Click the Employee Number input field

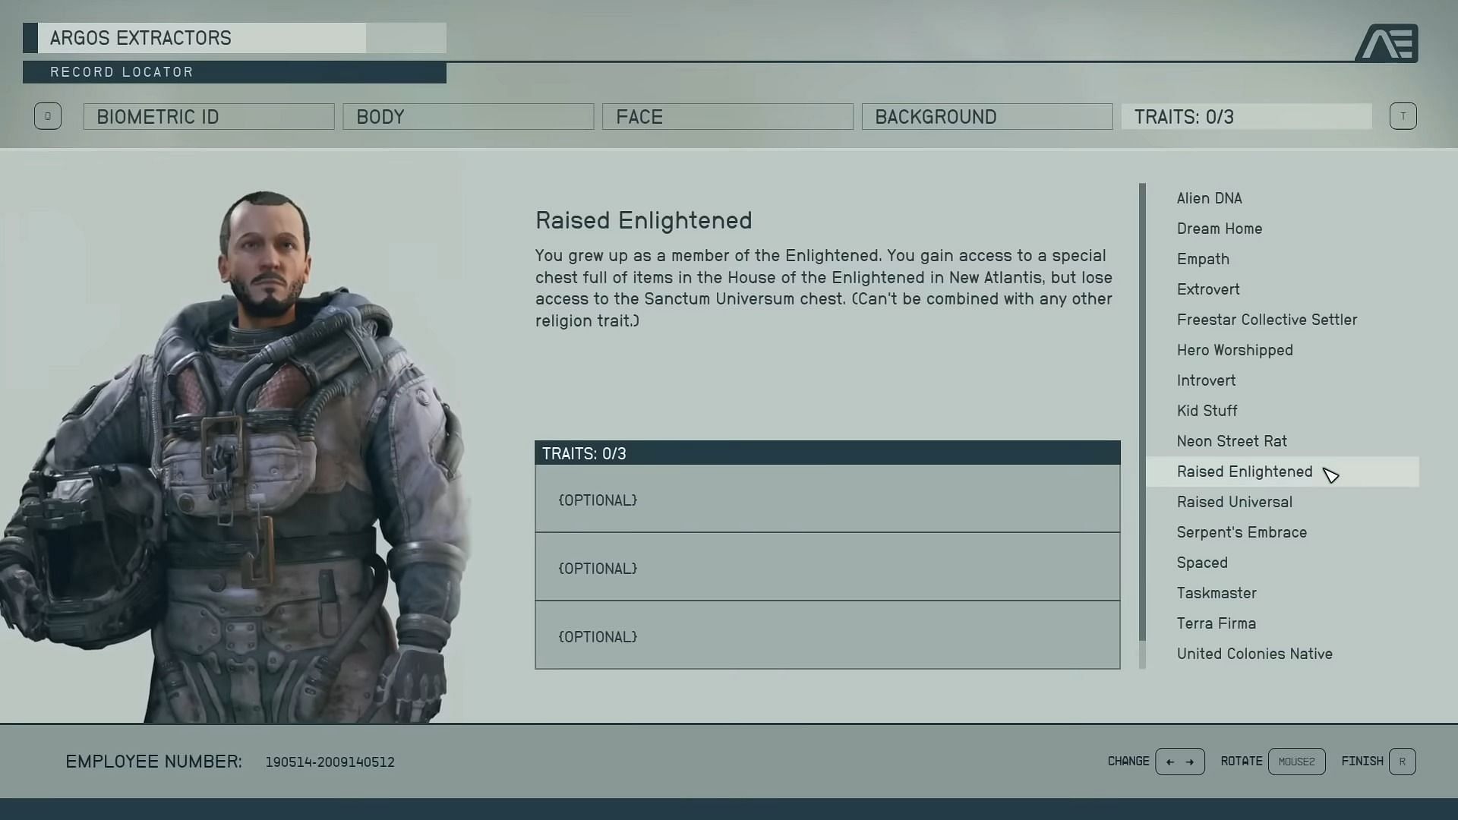point(330,761)
